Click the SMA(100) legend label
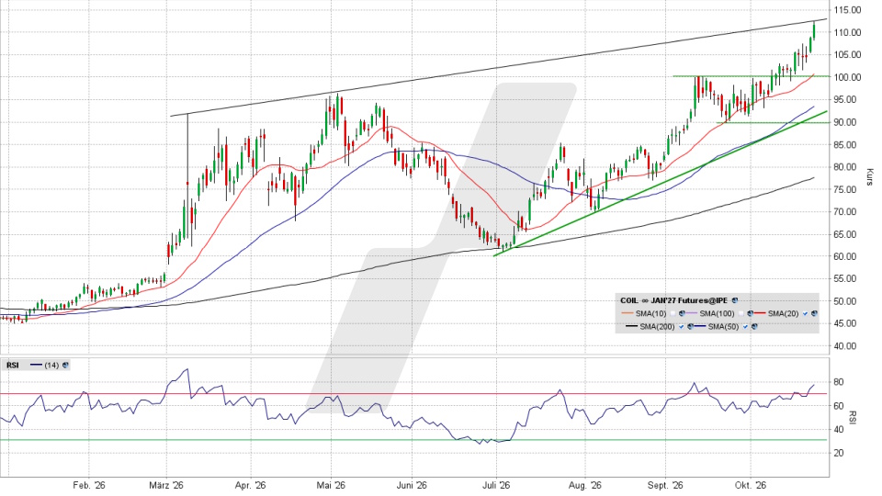The image size is (882, 496). click(718, 313)
